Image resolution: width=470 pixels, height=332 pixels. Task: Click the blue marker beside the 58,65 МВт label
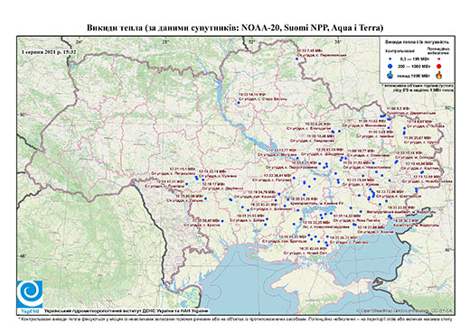[222, 221]
